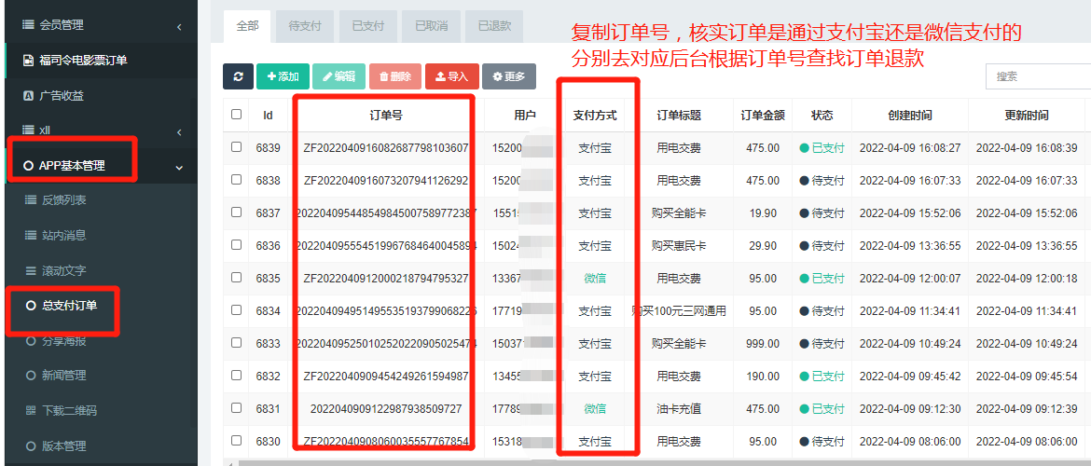Click the 导入 button
This screenshot has width=1091, height=466.
tap(451, 76)
